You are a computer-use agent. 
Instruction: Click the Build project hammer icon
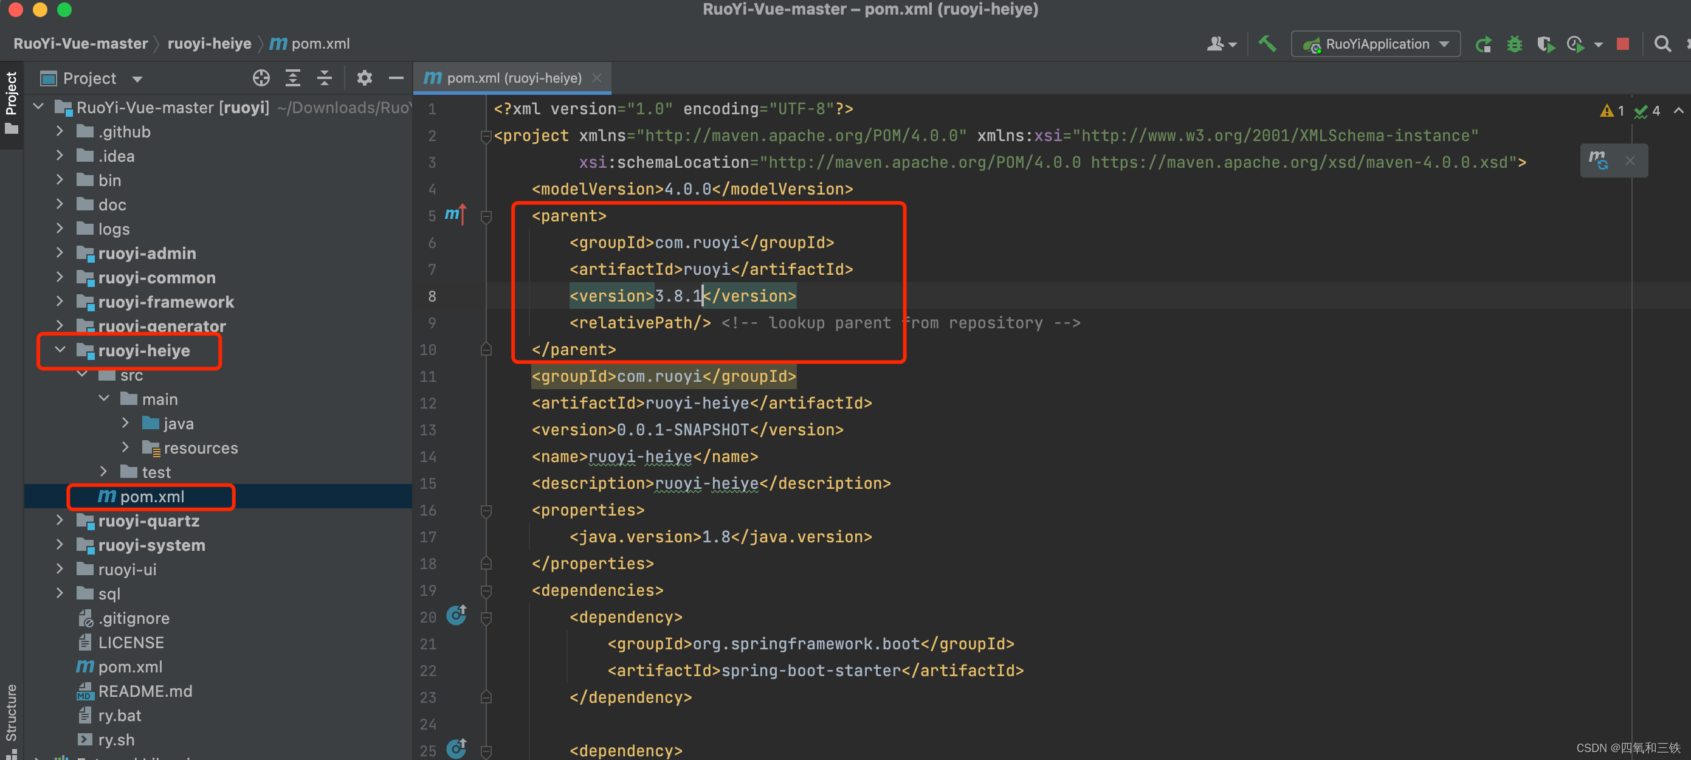point(1267,43)
